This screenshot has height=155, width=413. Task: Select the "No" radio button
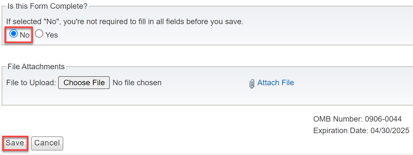click(x=14, y=34)
